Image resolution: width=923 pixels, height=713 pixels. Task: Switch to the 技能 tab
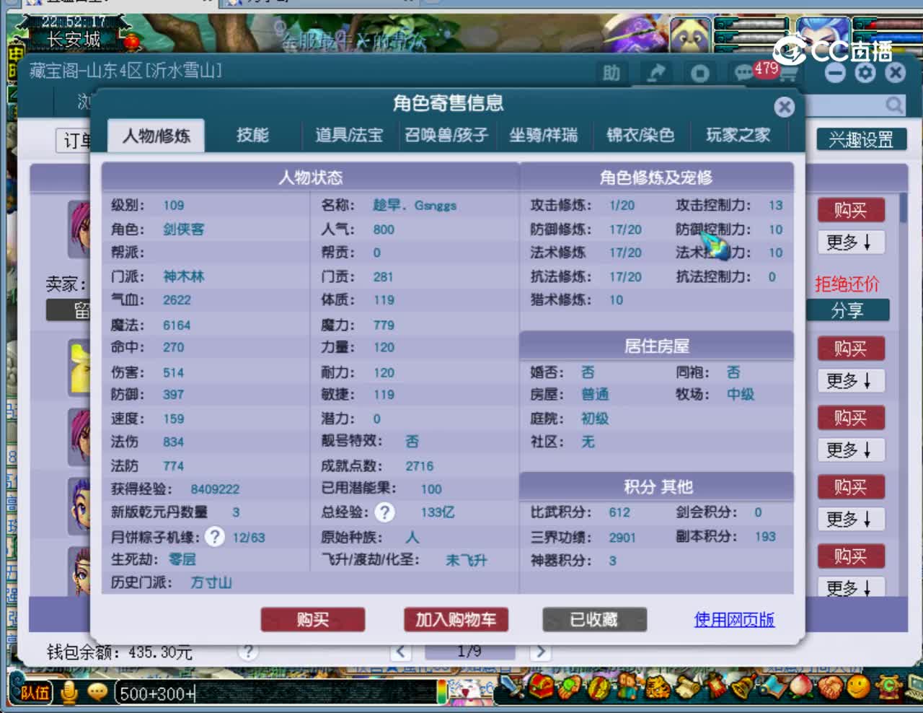pos(252,136)
